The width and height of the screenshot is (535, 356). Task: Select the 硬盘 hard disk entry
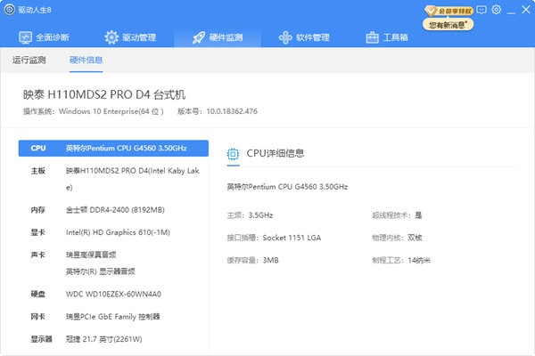(113, 293)
